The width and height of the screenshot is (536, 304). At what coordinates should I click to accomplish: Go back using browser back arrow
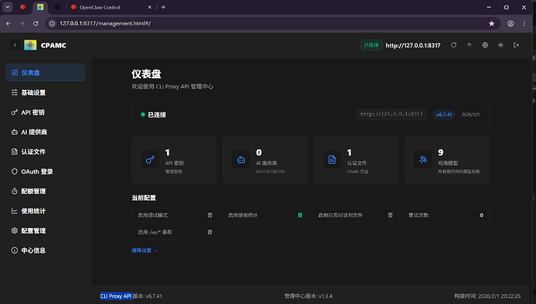click(9, 23)
